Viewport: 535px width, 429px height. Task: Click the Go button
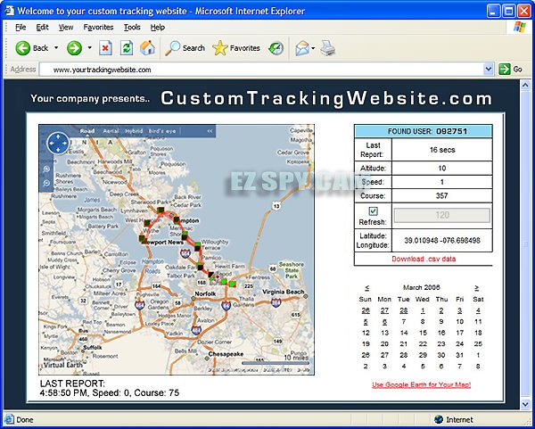coord(510,70)
